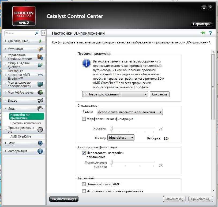Click the green pin icon near help
This screenshot has width=218, height=207.
click(203, 33)
